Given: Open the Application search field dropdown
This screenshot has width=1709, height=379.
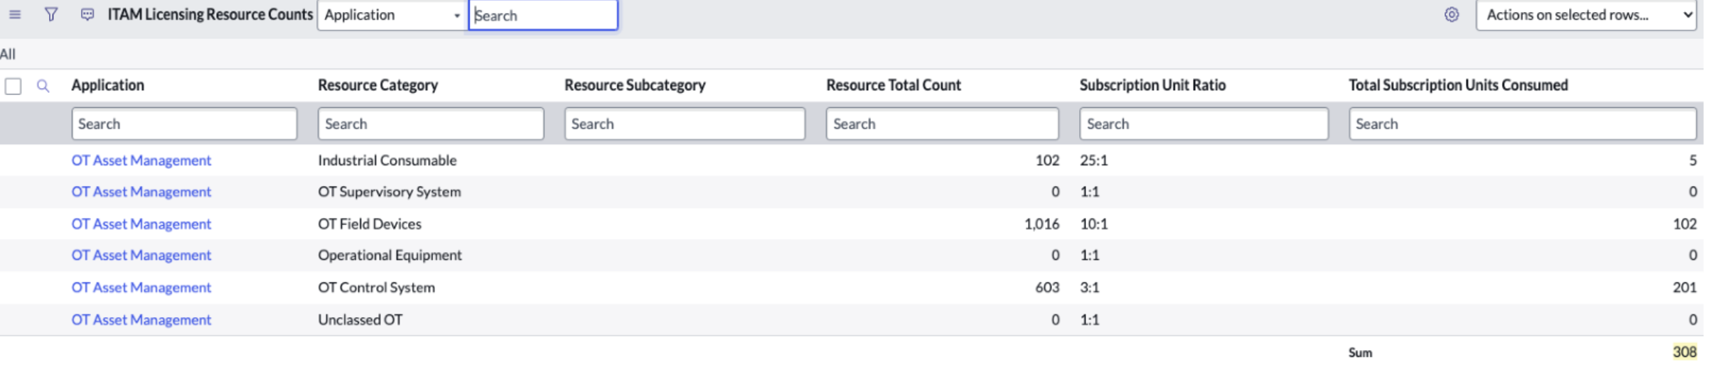Looking at the screenshot, I should click(x=392, y=15).
